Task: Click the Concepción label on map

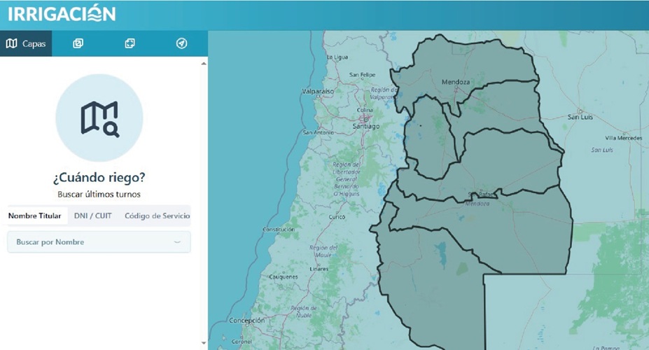Action: click(x=246, y=321)
